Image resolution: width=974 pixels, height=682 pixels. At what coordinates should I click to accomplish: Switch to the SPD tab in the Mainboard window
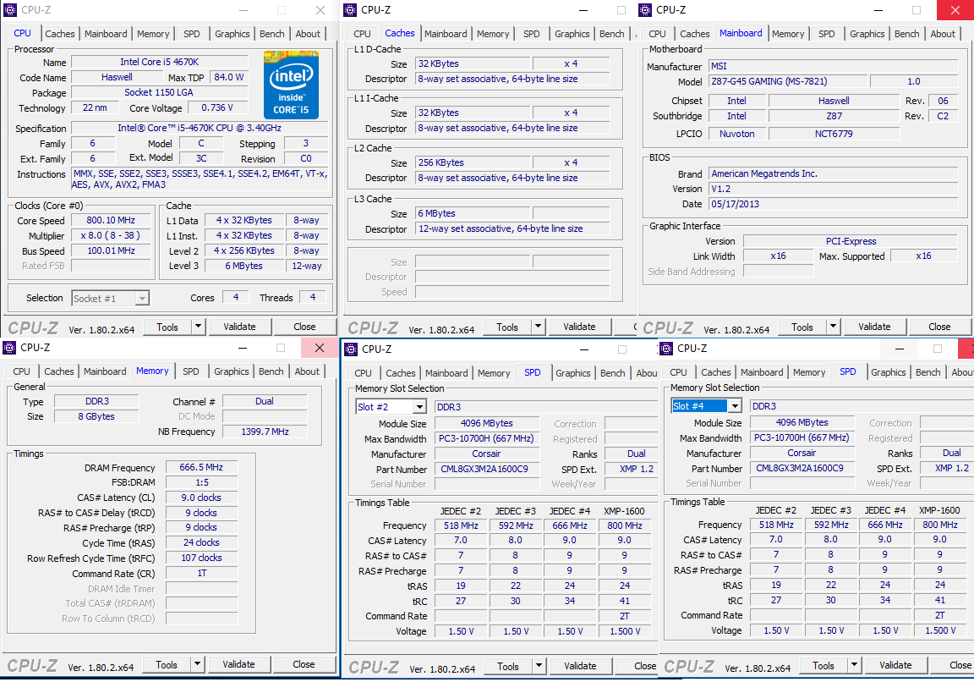click(x=827, y=34)
